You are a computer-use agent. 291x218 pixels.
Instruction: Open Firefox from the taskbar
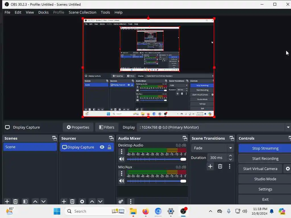point(145,211)
